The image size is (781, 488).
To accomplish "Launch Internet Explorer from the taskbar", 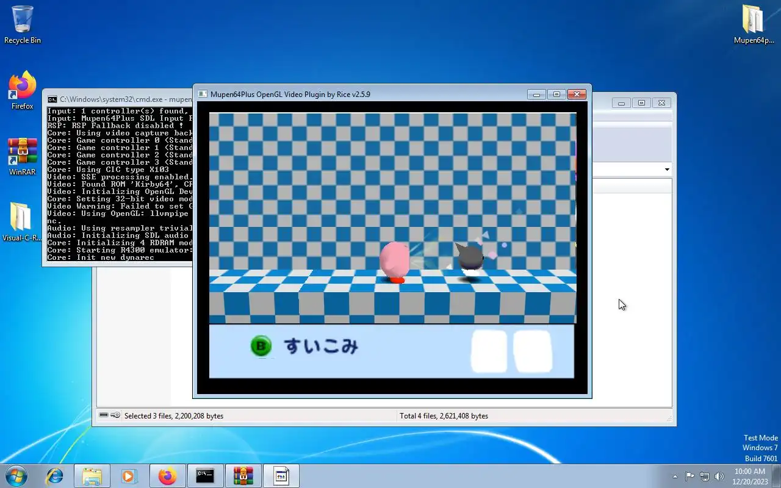I will (55, 476).
